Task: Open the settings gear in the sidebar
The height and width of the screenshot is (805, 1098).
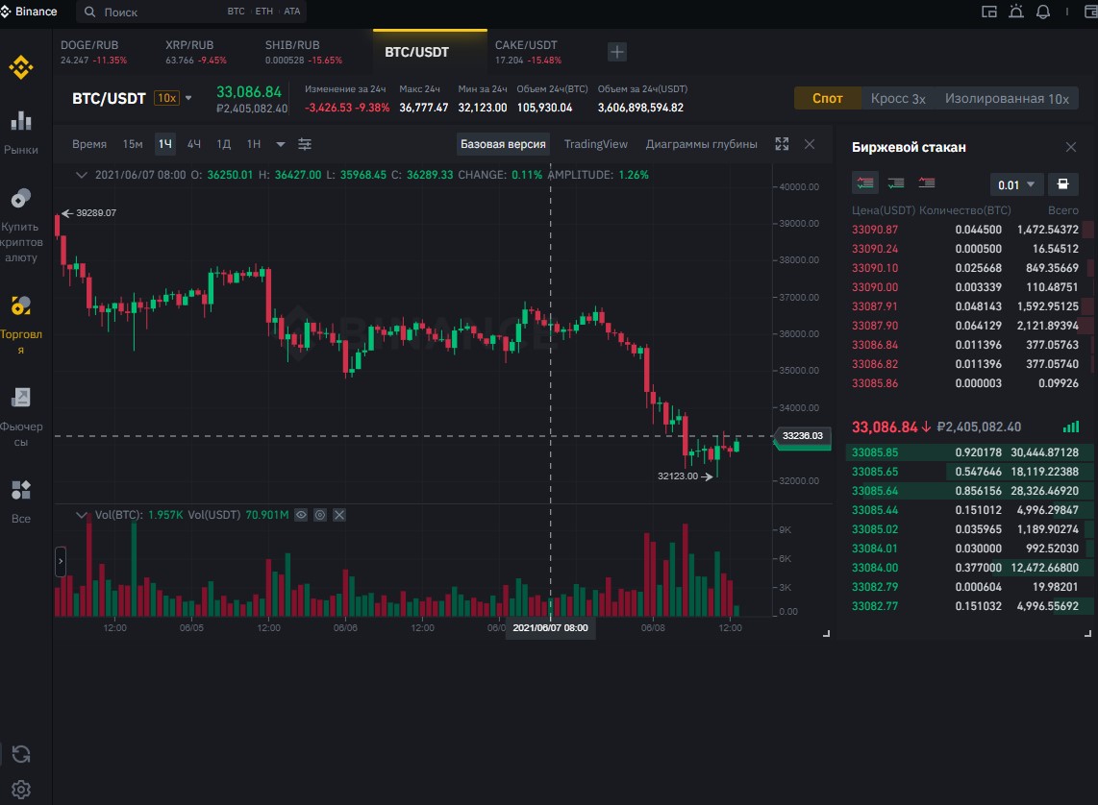Action: tap(21, 789)
